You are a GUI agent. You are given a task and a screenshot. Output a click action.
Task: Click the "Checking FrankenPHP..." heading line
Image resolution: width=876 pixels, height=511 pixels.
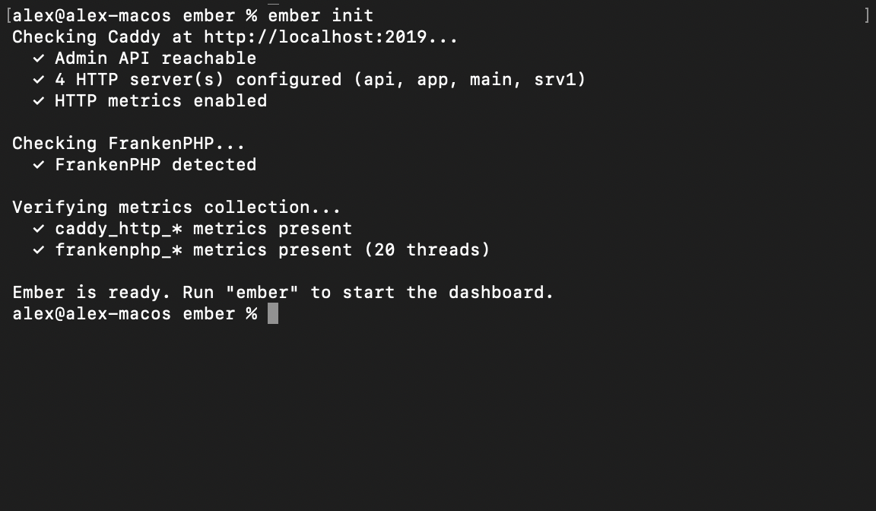[x=129, y=144]
